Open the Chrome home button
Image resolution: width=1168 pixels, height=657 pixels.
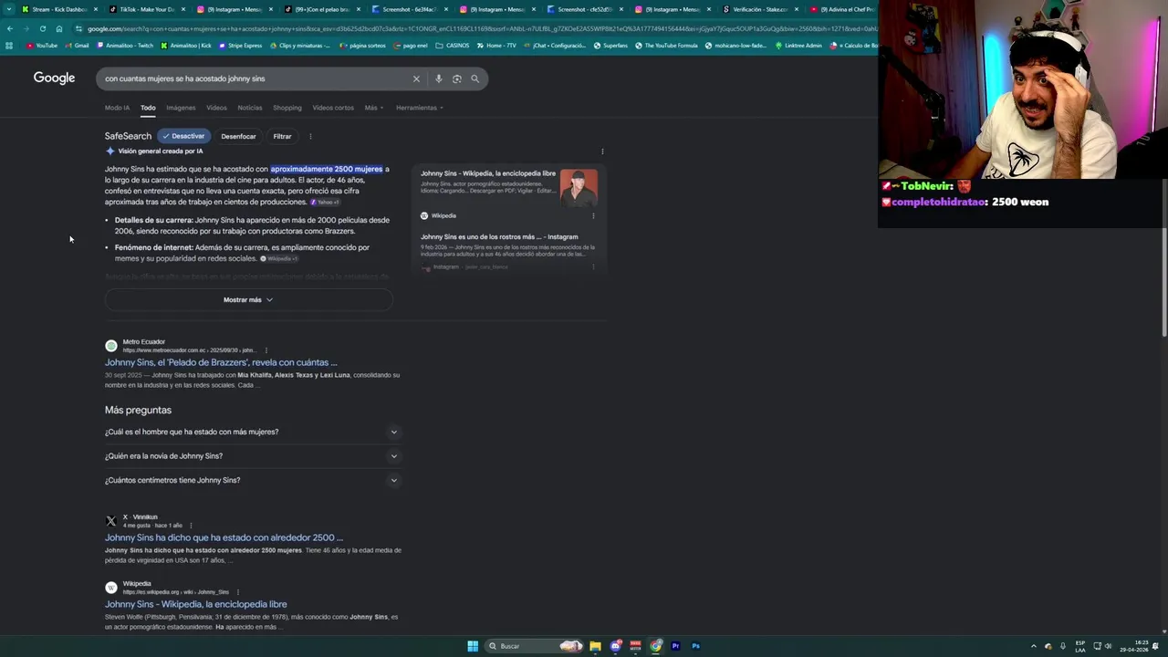coord(59,28)
